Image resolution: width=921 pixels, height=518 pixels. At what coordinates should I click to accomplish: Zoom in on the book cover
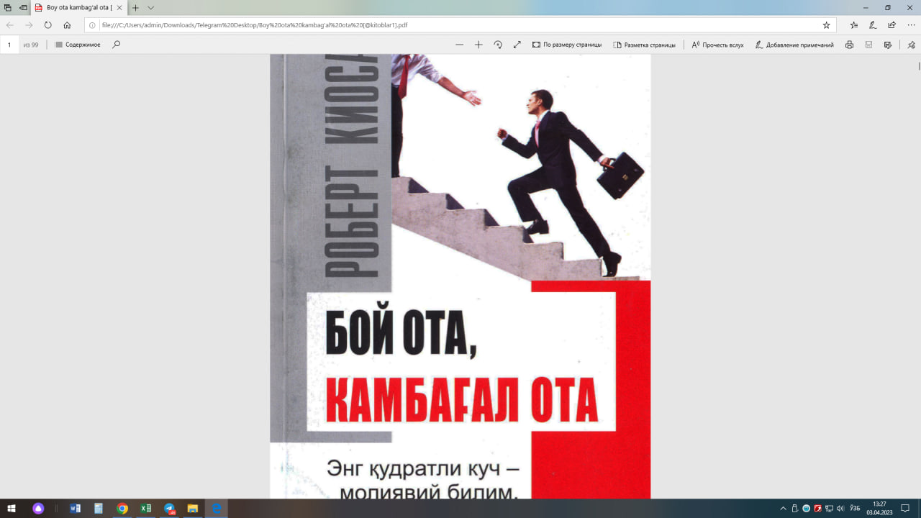click(478, 44)
